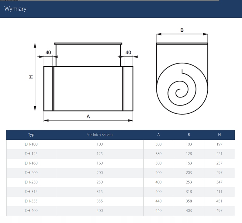The image size is (242, 223).
Task: Select the DH-355 type cell
Action: pyautogui.click(x=31, y=201)
